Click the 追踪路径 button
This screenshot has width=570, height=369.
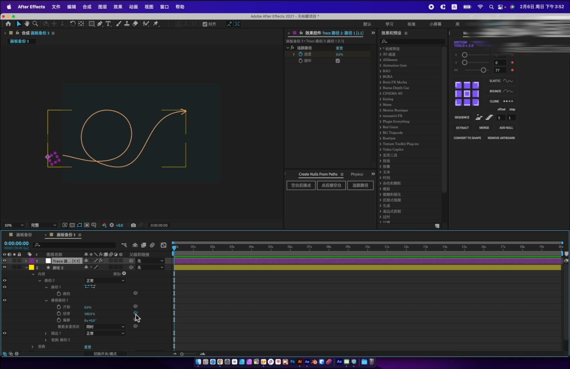click(x=360, y=185)
